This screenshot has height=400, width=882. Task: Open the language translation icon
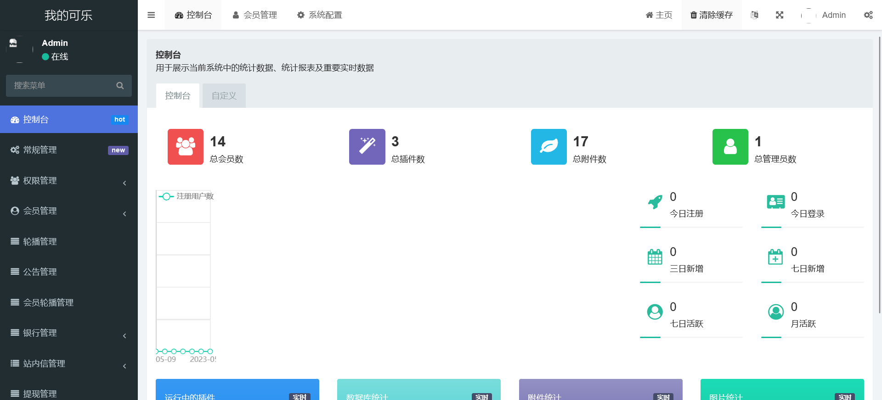coord(754,15)
